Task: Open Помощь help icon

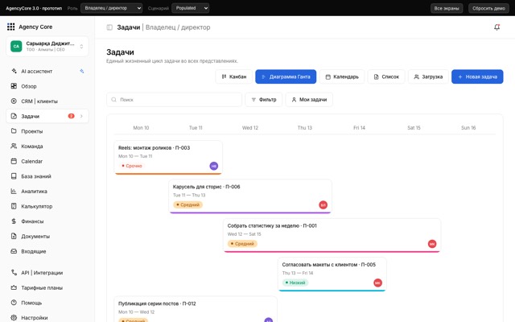Action: click(14, 303)
